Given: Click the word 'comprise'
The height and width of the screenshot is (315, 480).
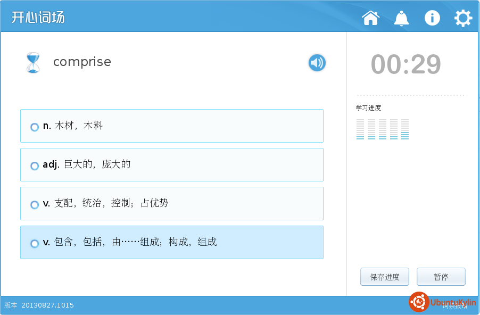Looking at the screenshot, I should 82,62.
